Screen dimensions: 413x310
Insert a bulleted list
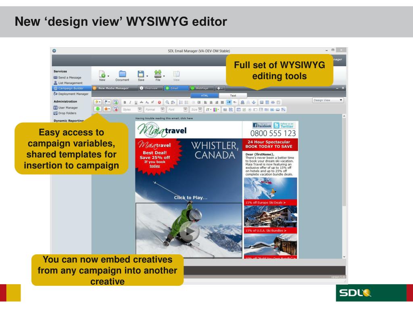[x=186, y=102]
